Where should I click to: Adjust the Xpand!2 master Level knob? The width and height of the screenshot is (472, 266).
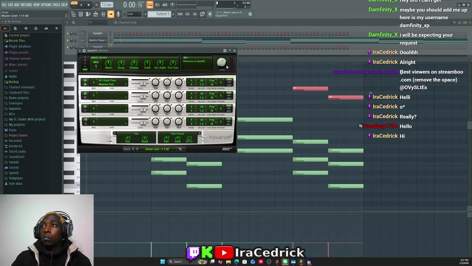[221, 62]
